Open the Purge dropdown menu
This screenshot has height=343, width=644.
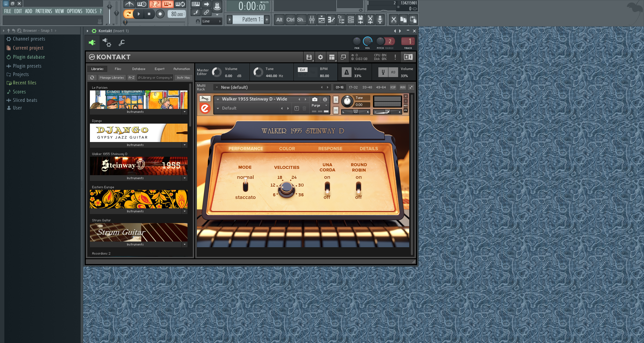click(320, 106)
